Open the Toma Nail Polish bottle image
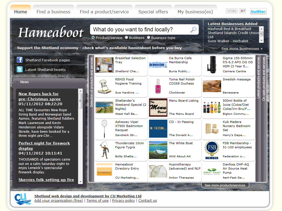This screenshot has height=211, width=282. coord(158,86)
